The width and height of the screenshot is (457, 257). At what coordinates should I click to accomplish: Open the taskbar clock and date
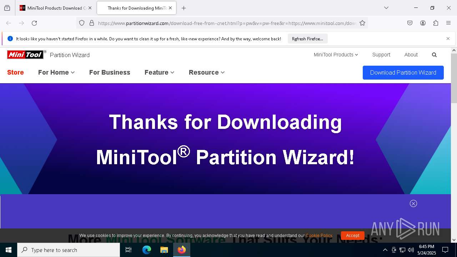(x=427, y=250)
